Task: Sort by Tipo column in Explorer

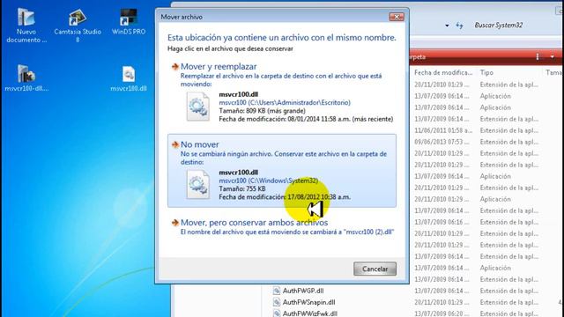Action: coord(486,72)
